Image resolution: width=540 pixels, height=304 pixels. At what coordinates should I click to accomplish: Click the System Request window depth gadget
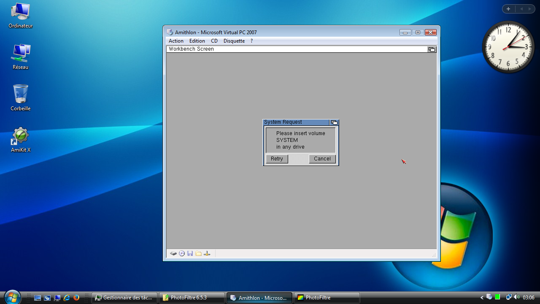click(x=334, y=122)
